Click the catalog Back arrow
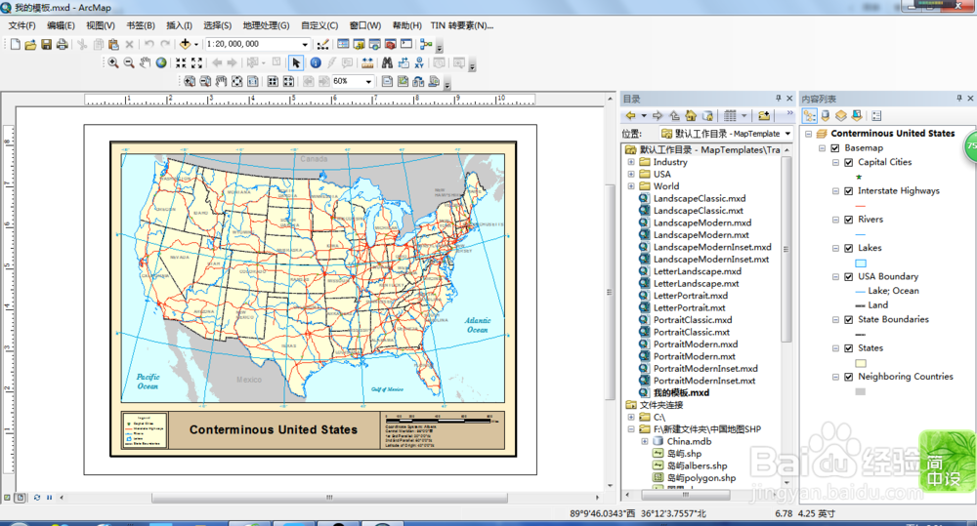 (630, 116)
